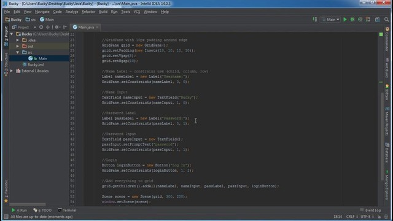
Task: Change CRLF line separator in status bar
Action: (x=352, y=217)
